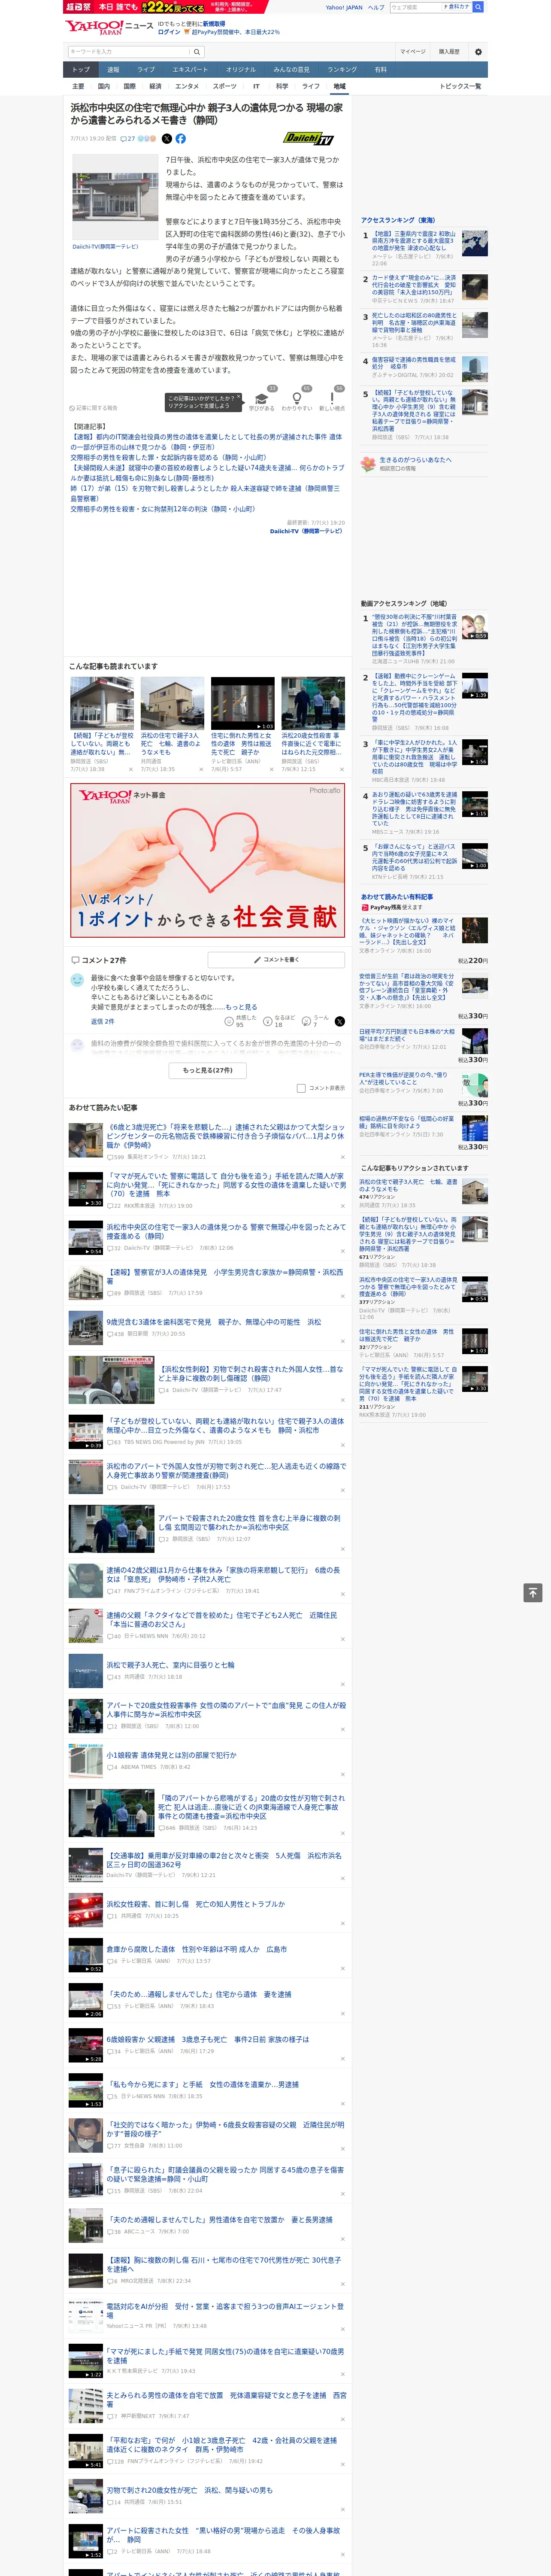Toggle コメント非表示 checkbox

[301, 1088]
